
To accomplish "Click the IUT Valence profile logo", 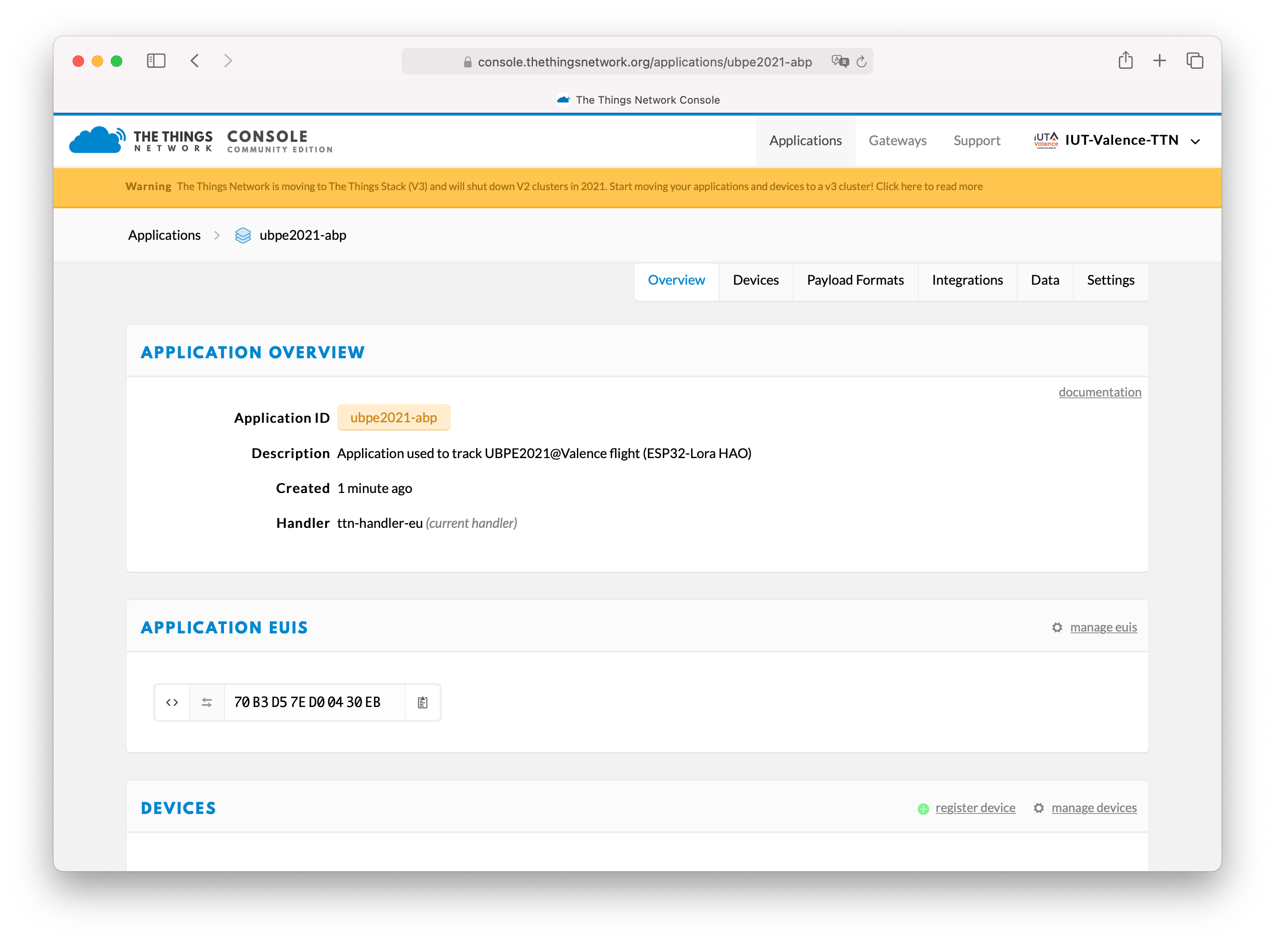I will [x=1046, y=140].
